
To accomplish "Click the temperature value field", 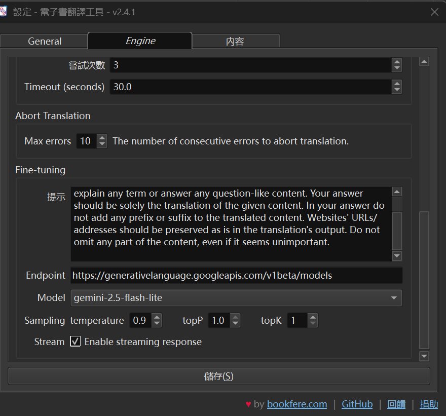I will pos(141,320).
